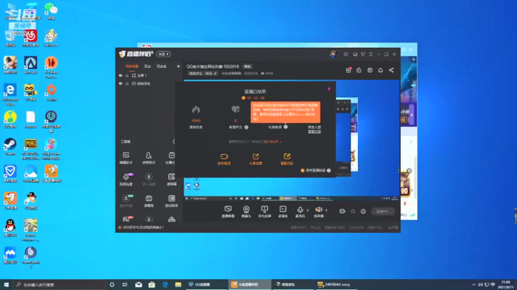The width and height of the screenshot is (517, 290).
Task: Switch to the 24976043-sorry taskbar window
Action: tap(336, 284)
